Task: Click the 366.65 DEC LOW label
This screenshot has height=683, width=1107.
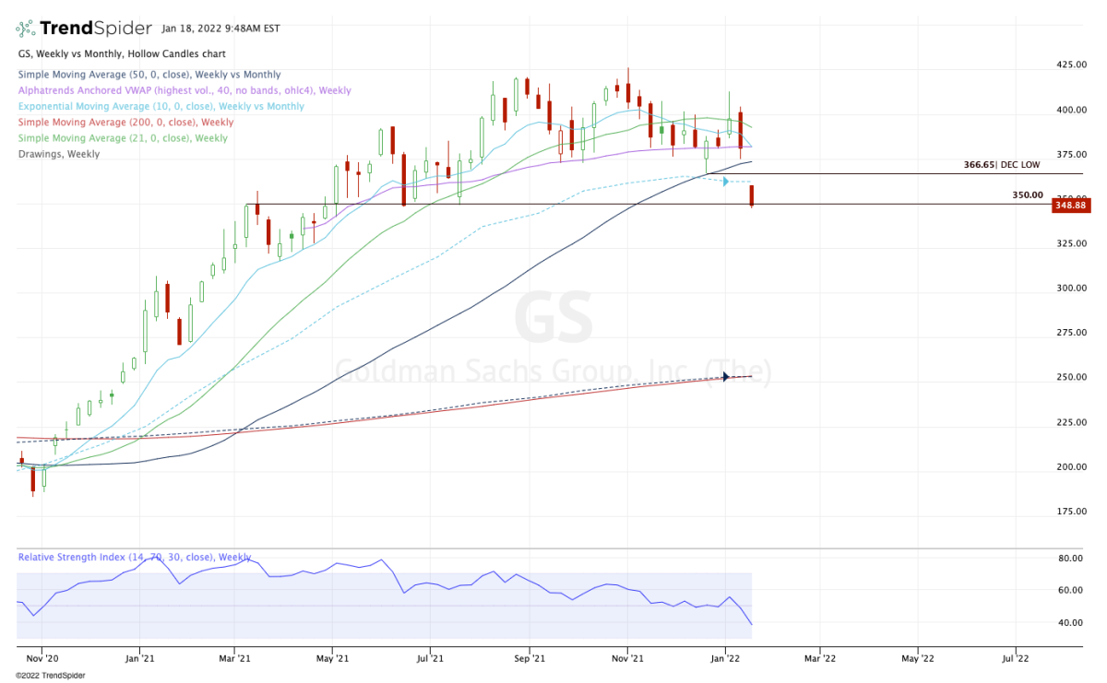Action: 1002,164
